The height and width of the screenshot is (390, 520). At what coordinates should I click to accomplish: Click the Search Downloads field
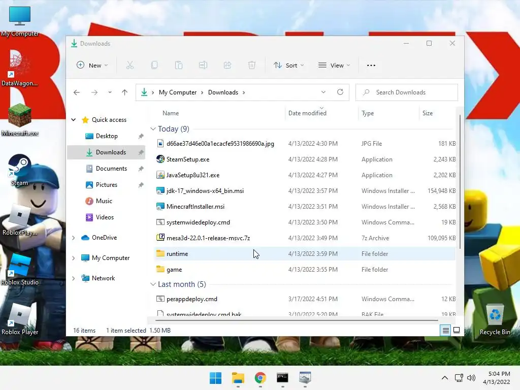[407, 92]
